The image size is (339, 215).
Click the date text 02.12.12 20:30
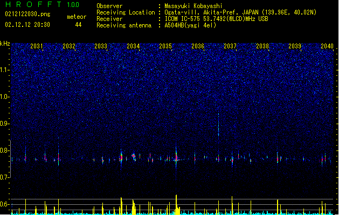pos(27,25)
